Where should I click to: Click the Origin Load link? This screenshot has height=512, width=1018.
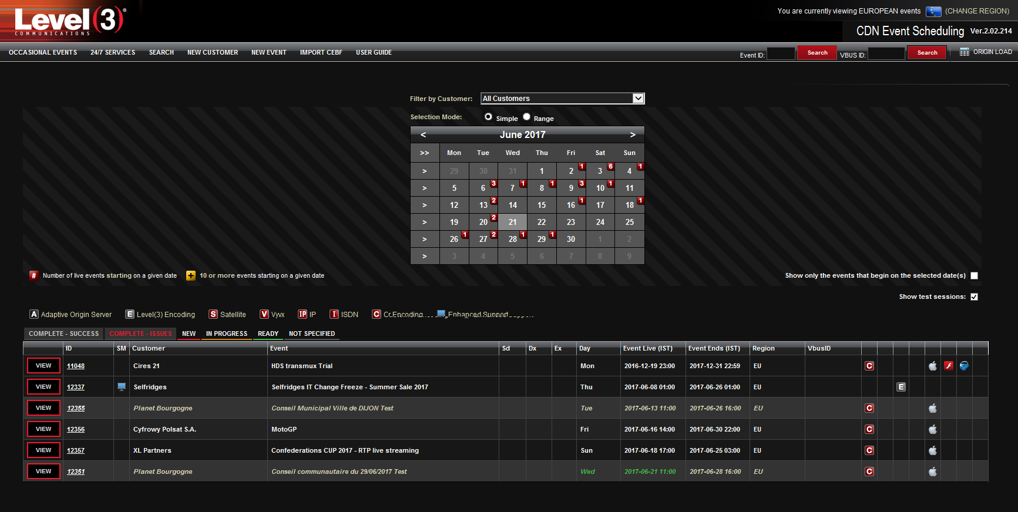tap(992, 52)
